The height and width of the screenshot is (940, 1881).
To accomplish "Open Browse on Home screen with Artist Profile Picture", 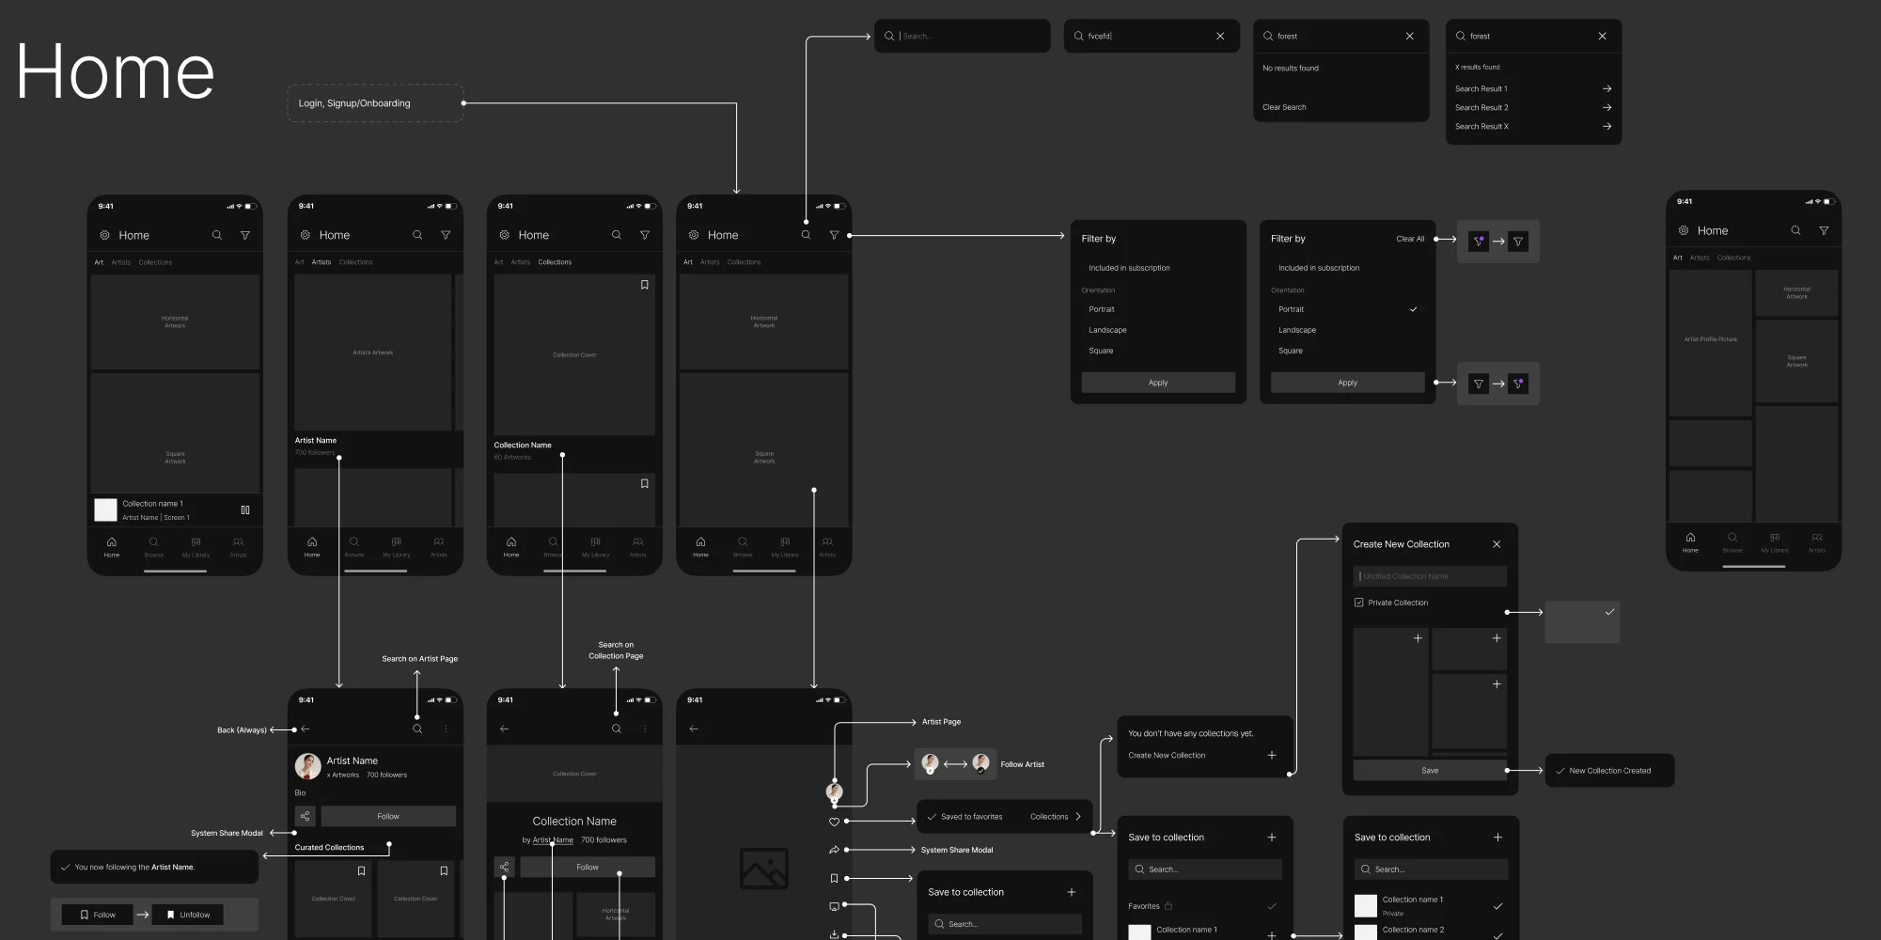I will 1732,542.
